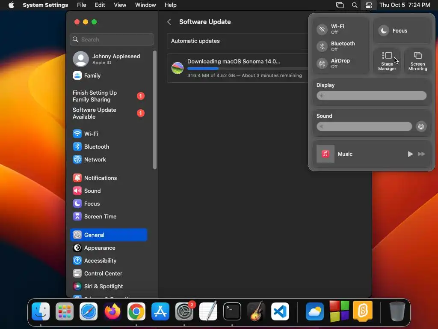Open the Apple menu

pos(11,5)
